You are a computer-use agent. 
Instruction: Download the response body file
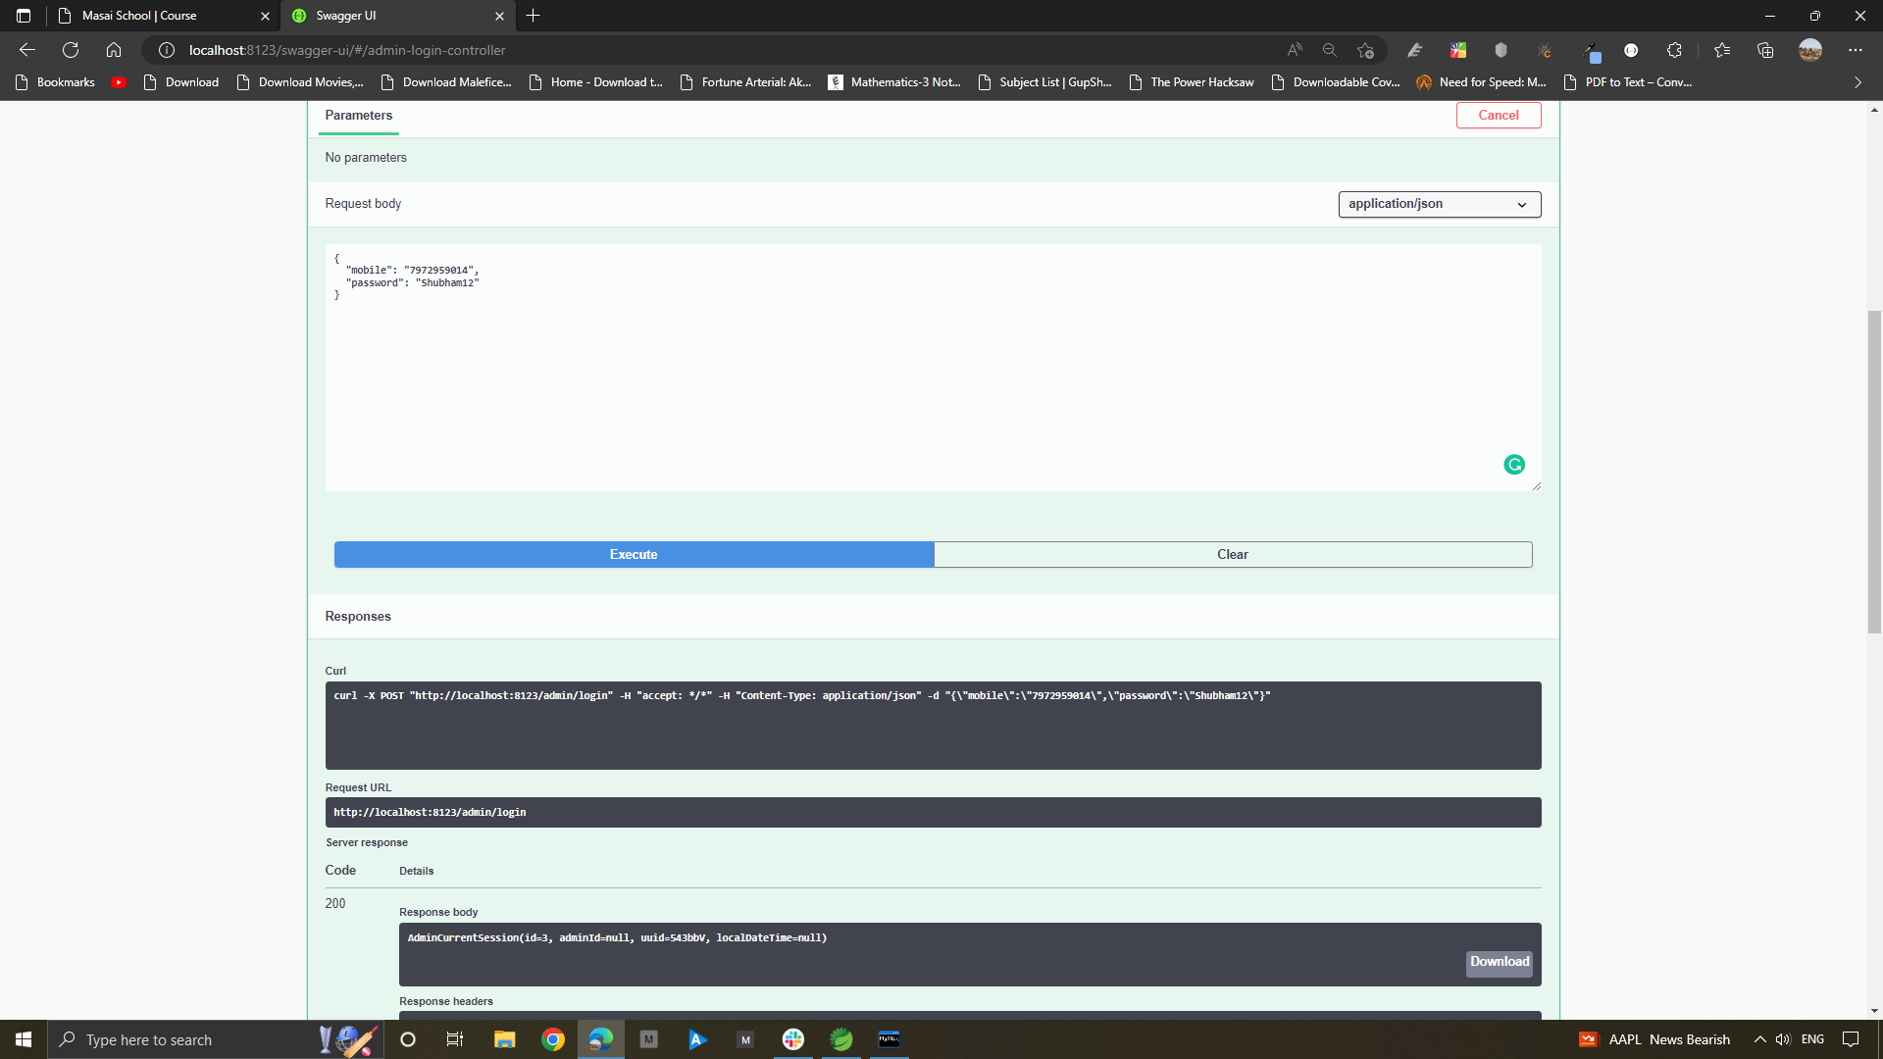tap(1498, 963)
